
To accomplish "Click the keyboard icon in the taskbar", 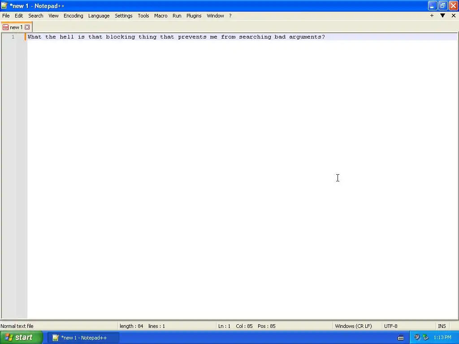I will 401,338.
